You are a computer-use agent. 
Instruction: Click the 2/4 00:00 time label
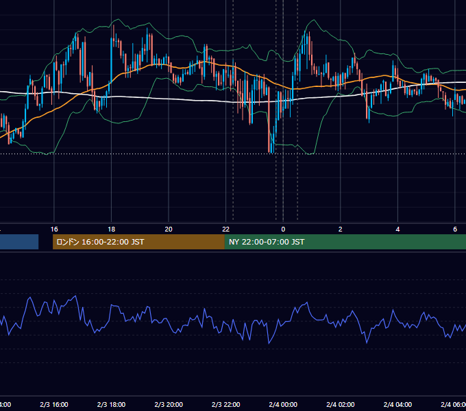coord(283,405)
